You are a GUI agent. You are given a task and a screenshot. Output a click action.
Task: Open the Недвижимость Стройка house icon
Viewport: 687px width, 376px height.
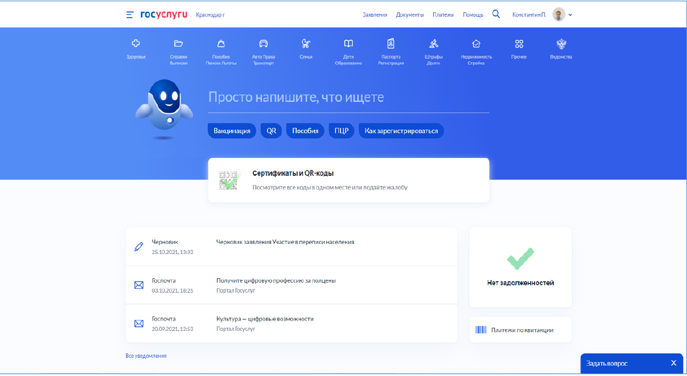pyautogui.click(x=476, y=43)
